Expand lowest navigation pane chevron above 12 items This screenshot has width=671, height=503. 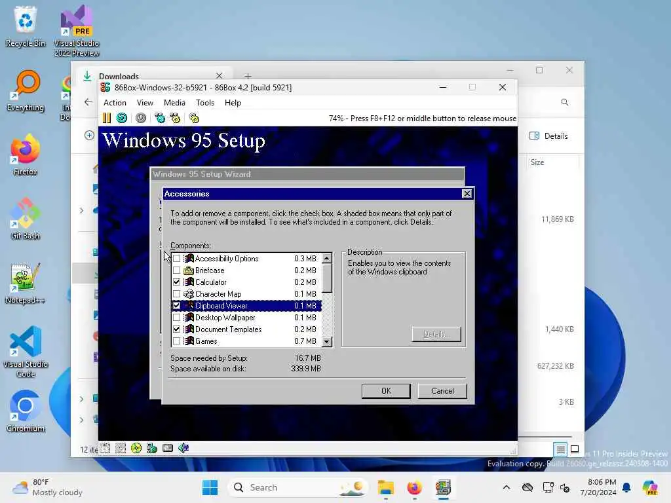(81, 420)
